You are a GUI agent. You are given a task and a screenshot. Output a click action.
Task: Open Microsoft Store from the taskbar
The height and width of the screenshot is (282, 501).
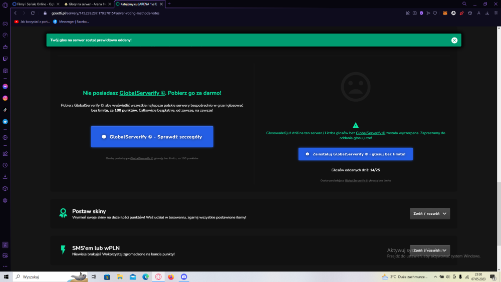[x=107, y=276]
